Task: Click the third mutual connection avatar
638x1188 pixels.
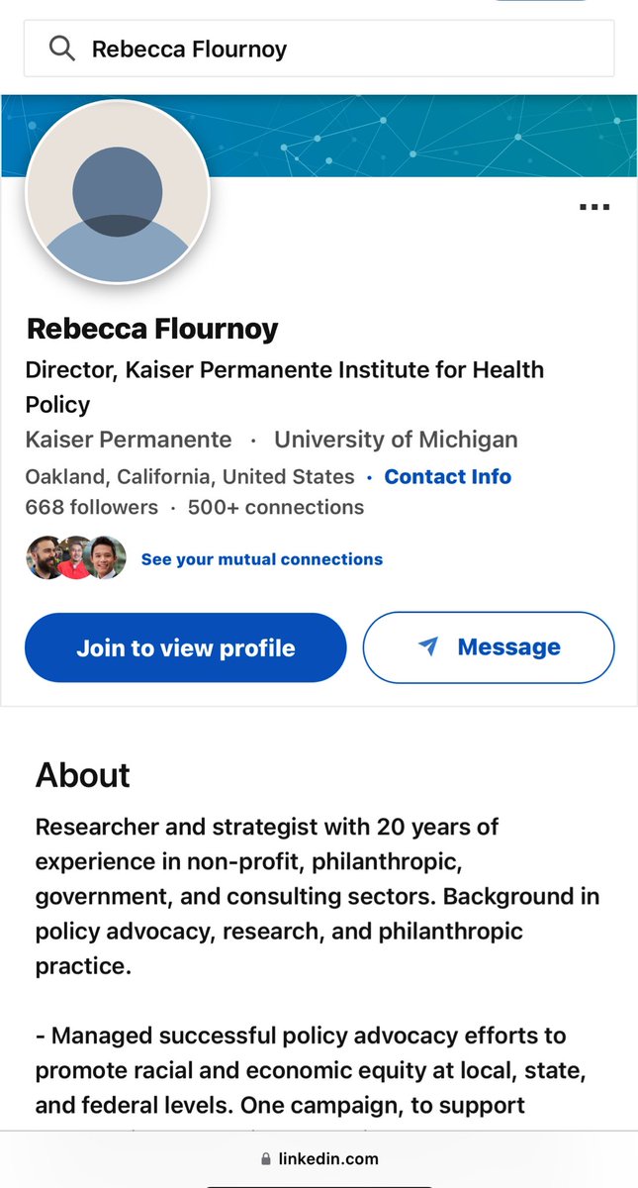Action: (x=106, y=558)
